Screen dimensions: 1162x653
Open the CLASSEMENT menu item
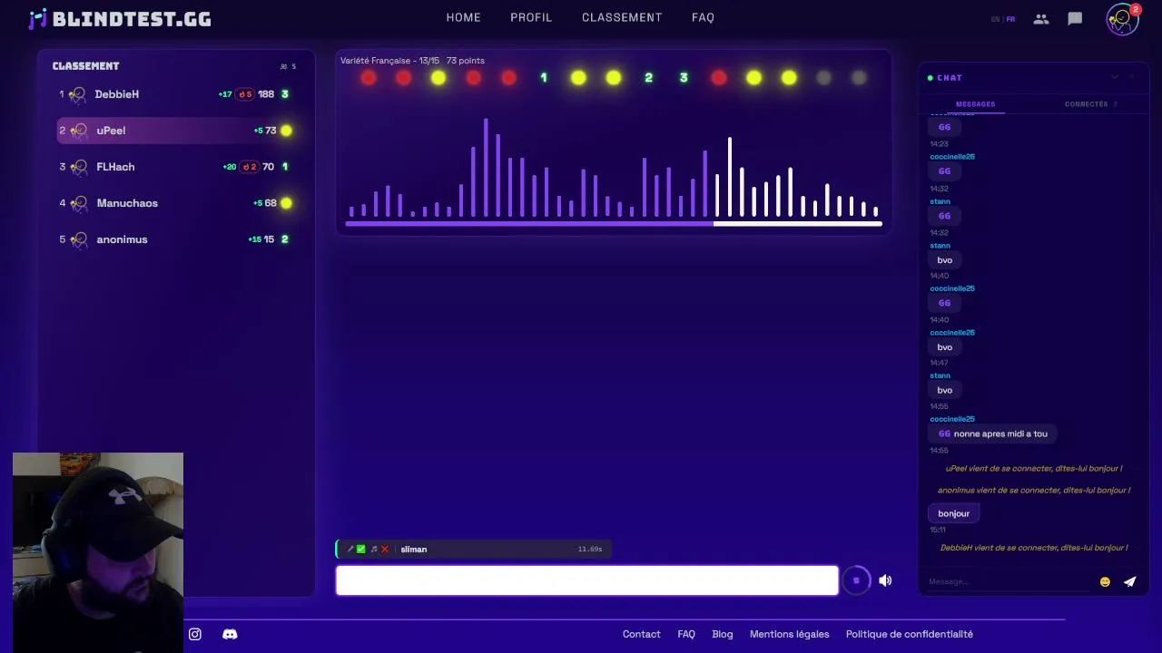point(622,17)
